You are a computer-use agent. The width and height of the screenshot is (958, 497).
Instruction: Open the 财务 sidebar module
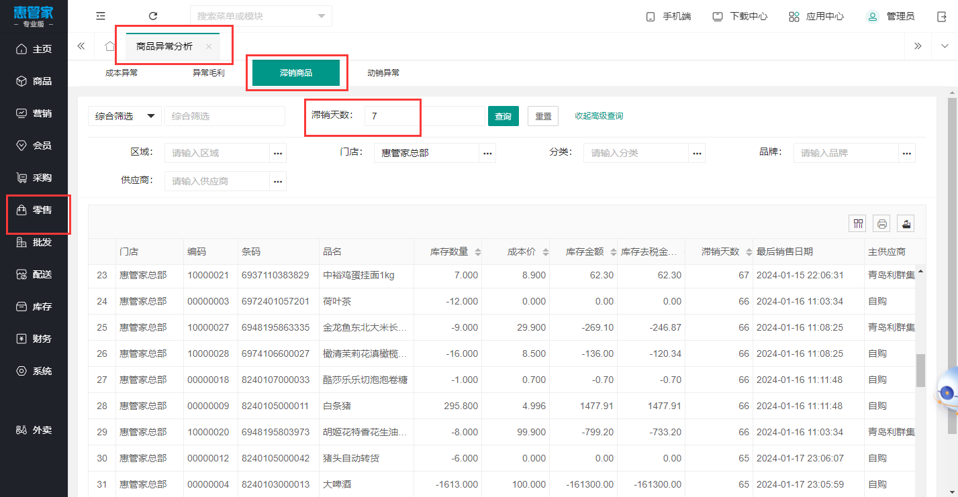(34, 339)
